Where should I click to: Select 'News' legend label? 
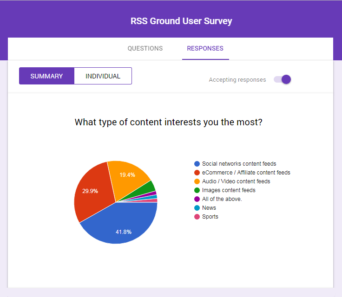coord(209,208)
